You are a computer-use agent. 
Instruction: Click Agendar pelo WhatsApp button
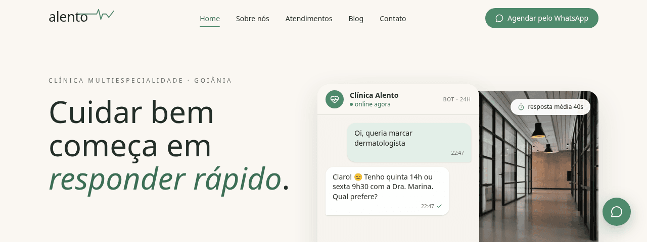point(542,18)
